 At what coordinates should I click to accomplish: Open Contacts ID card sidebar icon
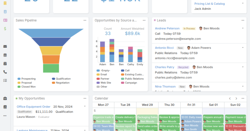tap(5, 20)
